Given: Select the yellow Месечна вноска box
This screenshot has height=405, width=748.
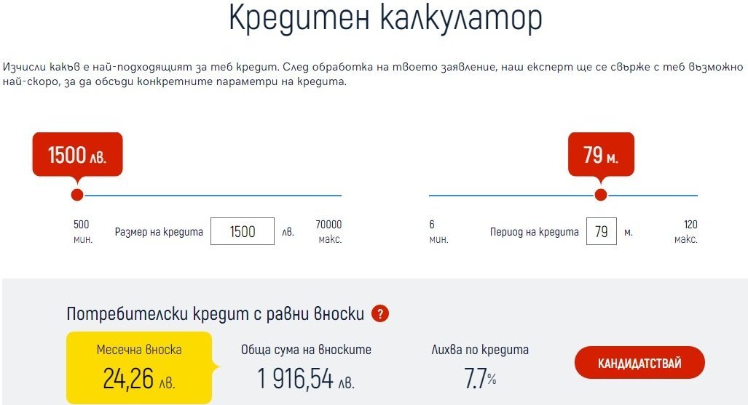Looking at the screenshot, I should pos(139,367).
